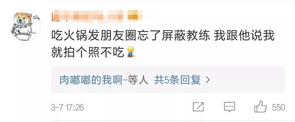Click the number 5 in reply count

click(x=167, y=81)
